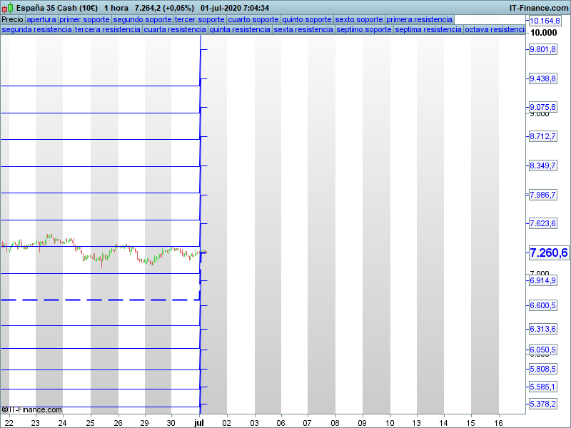The image size is (571, 428).
Task: Click the 7.623,6 price level label
Action: 543,223
